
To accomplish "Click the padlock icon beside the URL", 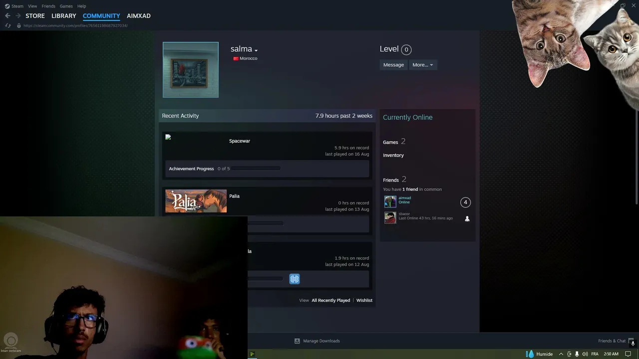I will (x=19, y=25).
